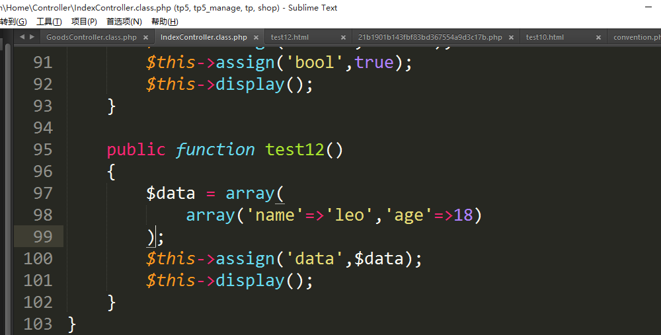Select the IndexController.class.php tab
Image resolution: width=661 pixels, height=335 pixels.
click(204, 38)
